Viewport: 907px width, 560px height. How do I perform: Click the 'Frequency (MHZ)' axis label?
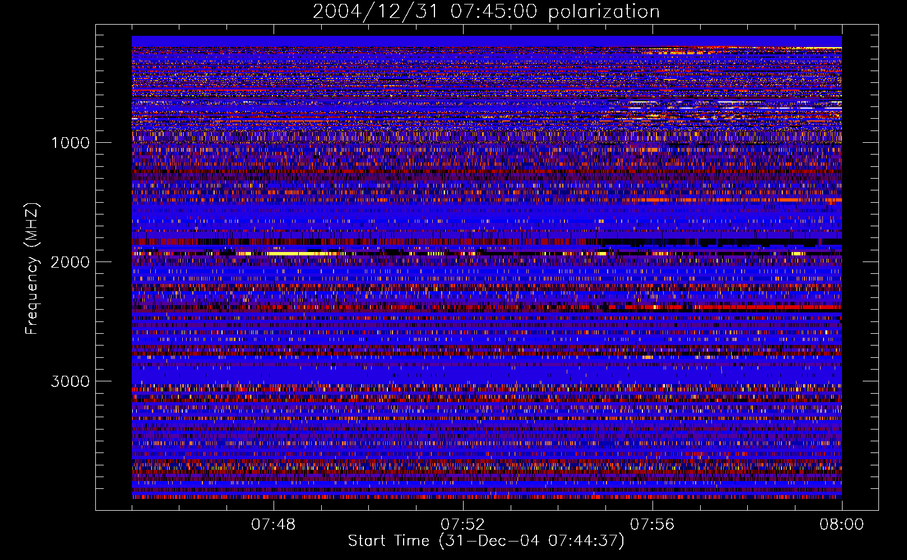(33, 269)
